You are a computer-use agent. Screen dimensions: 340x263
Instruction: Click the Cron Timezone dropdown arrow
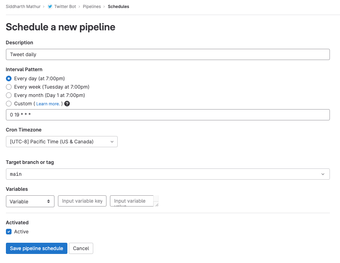[x=111, y=142]
